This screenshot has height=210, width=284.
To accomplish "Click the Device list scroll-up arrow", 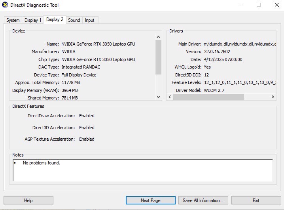I will [158, 36].
